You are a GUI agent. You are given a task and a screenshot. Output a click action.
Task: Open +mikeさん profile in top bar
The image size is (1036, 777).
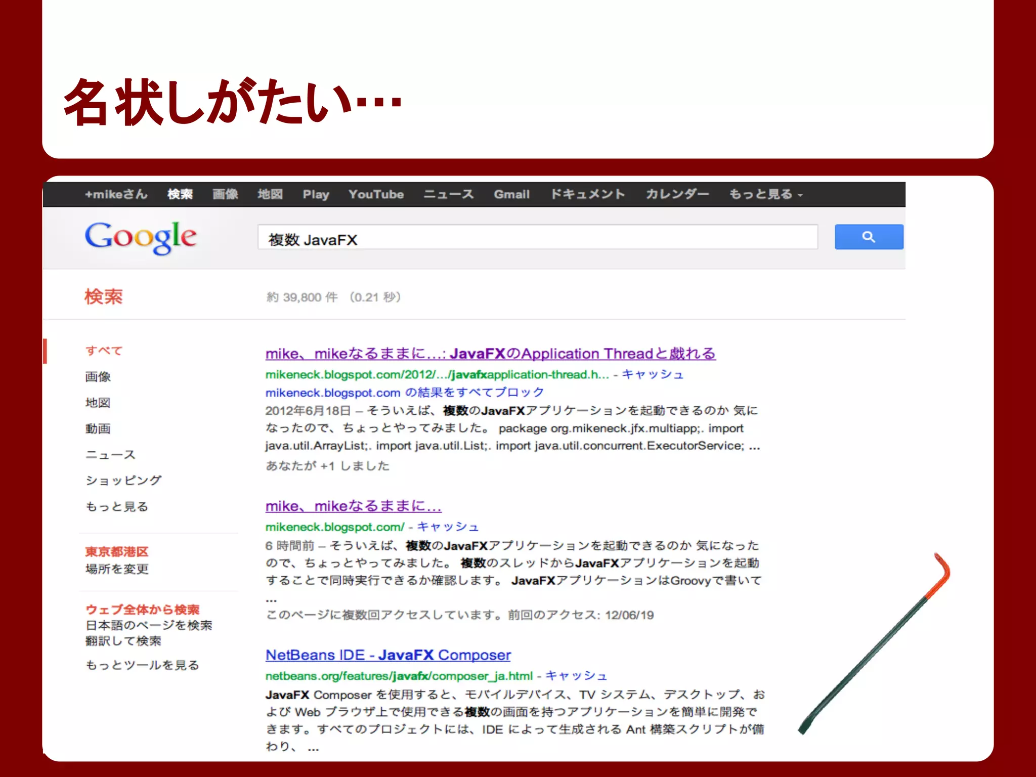[x=116, y=194]
